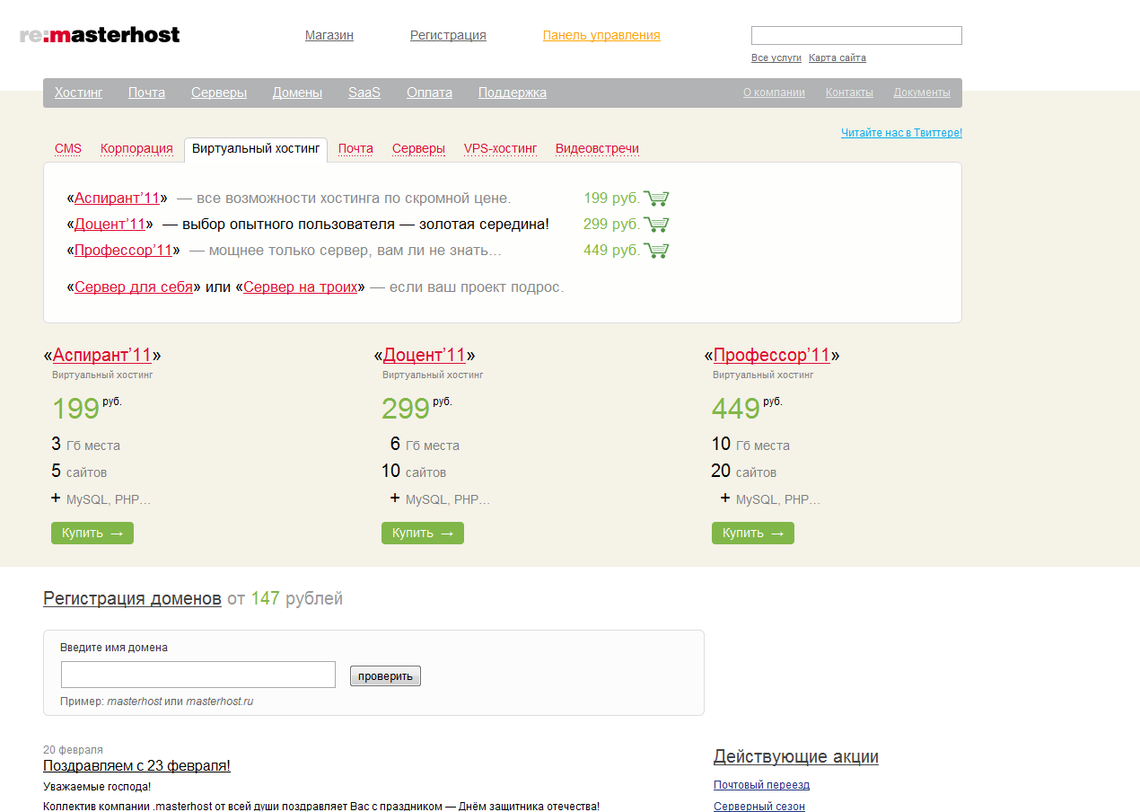Open SaaS menu item

coord(364,93)
